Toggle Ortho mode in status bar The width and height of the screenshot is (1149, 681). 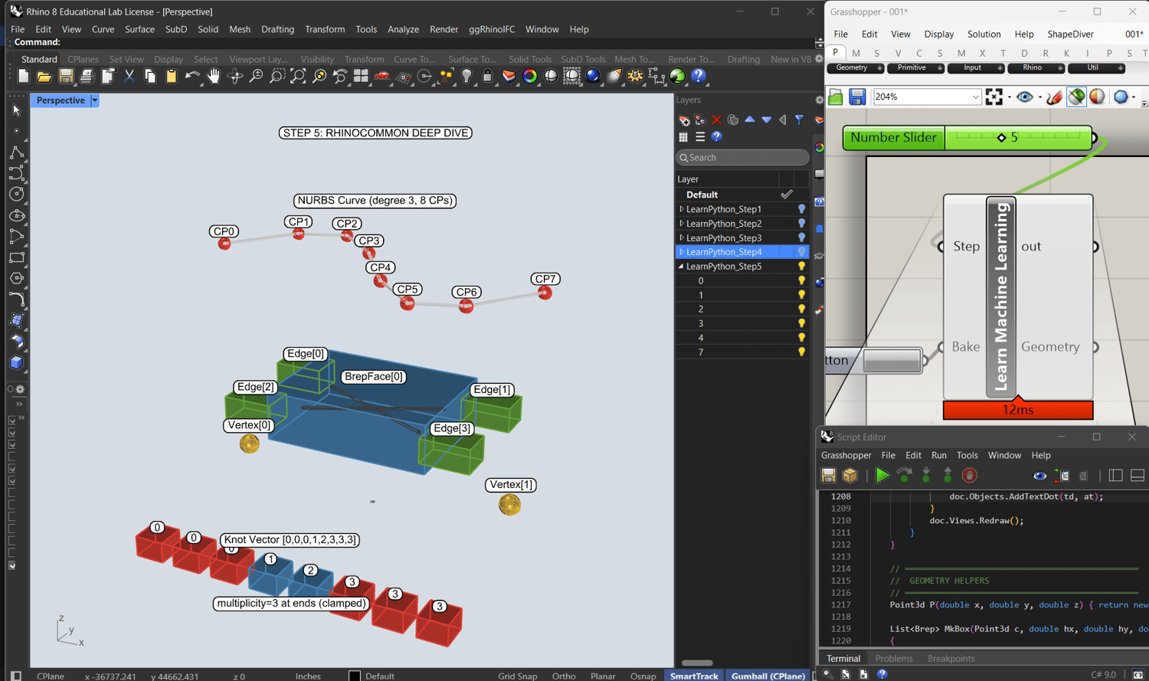tap(564, 676)
